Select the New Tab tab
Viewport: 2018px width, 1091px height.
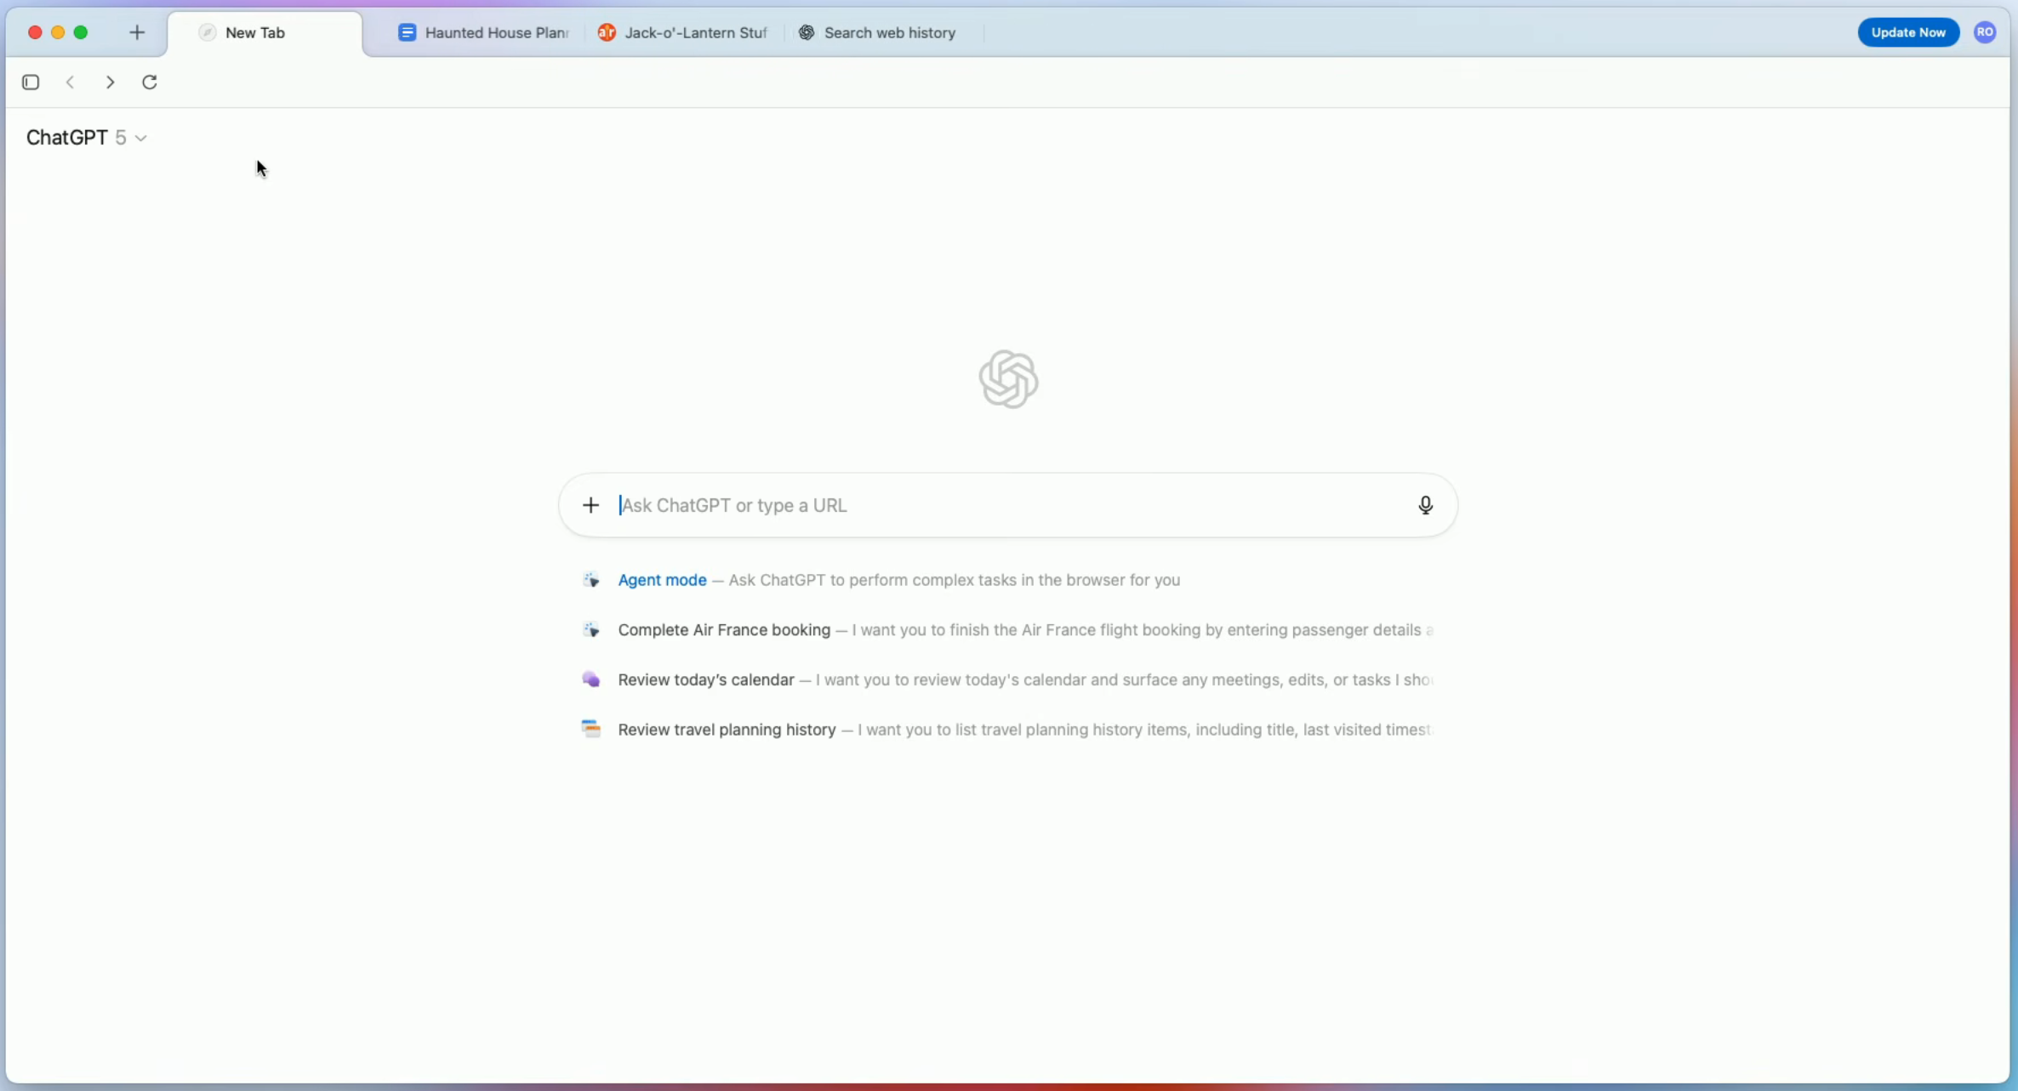tap(254, 32)
